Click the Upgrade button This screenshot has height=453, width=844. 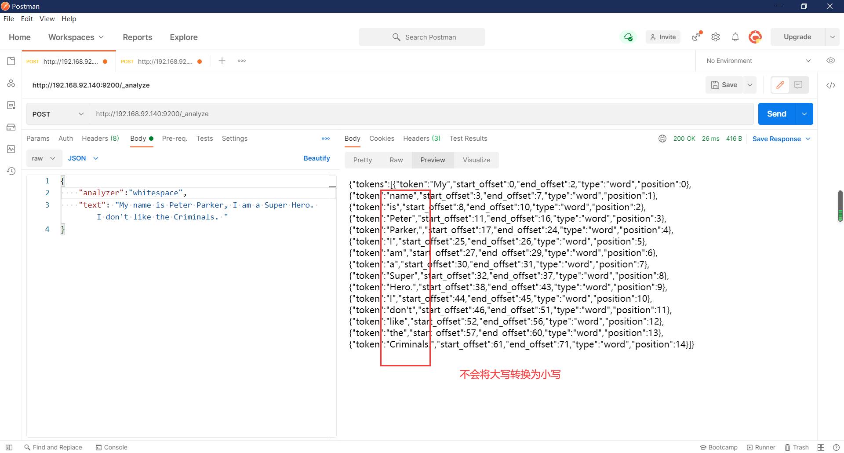coord(797,37)
